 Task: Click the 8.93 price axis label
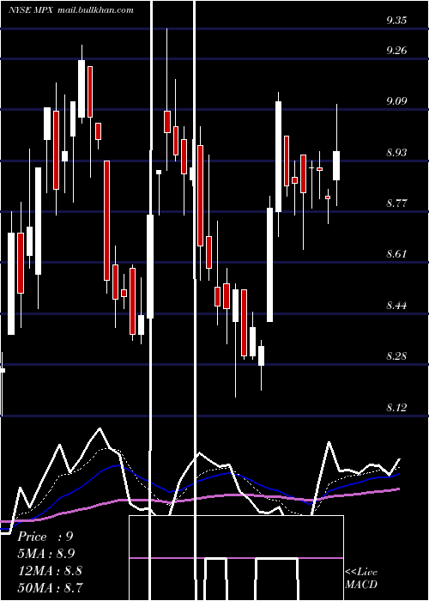tap(396, 153)
